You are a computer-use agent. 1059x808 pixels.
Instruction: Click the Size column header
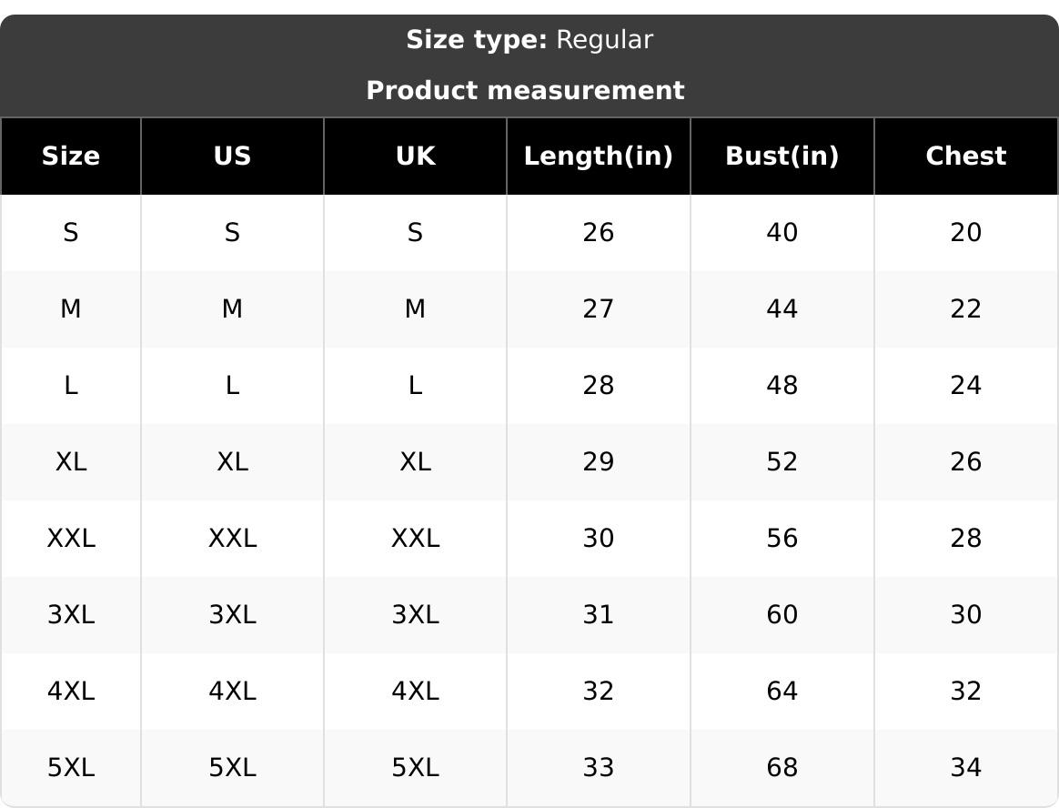(71, 157)
